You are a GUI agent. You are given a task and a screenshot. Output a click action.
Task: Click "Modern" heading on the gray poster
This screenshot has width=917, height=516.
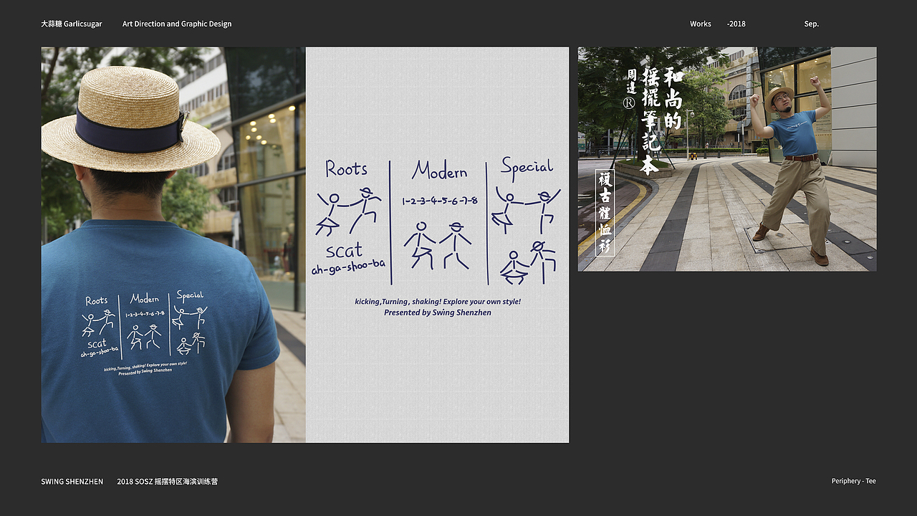[439, 171]
